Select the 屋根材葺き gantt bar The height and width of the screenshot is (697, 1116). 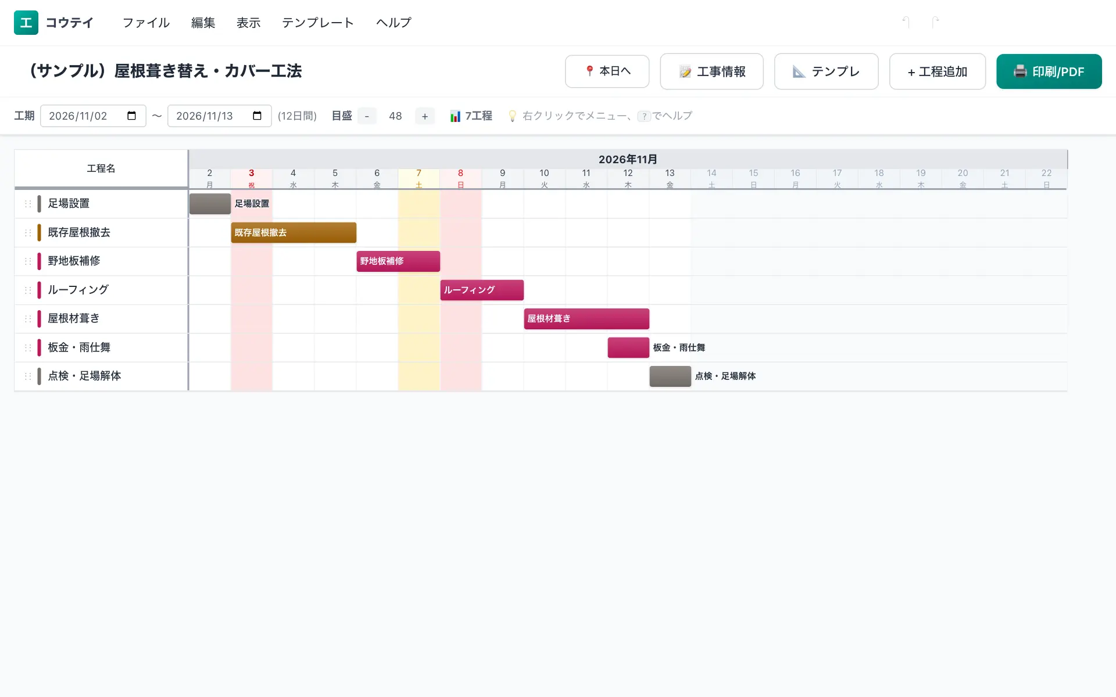(x=586, y=319)
